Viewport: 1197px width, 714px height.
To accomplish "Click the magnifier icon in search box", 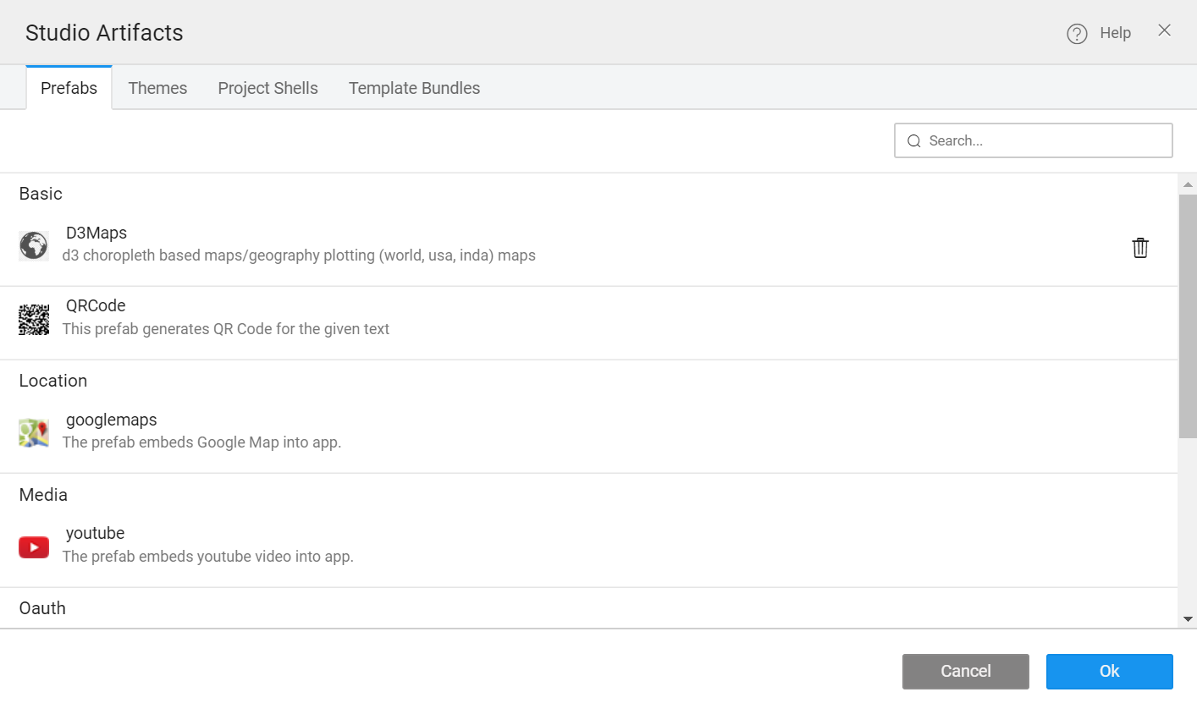I will [914, 141].
